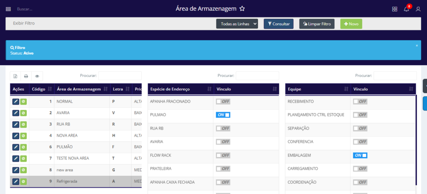Open the notifications bell
The height and width of the screenshot is (194, 427).
(x=406, y=9)
